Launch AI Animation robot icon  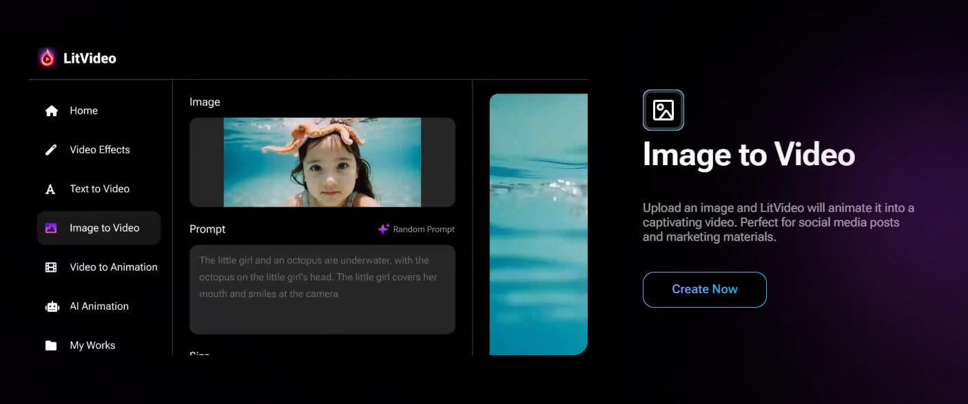coord(52,306)
